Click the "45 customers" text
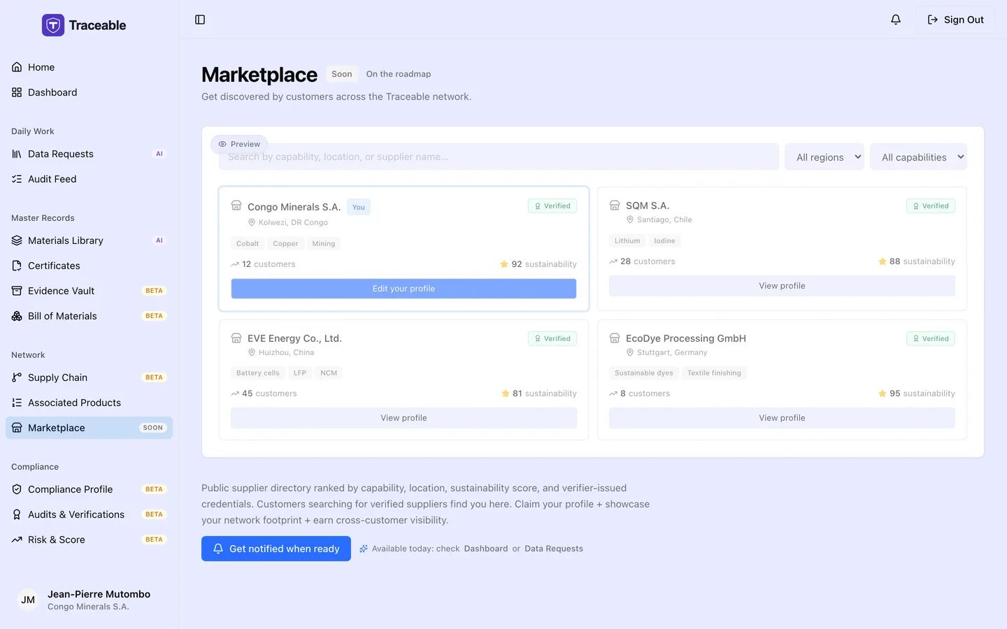 tap(269, 393)
